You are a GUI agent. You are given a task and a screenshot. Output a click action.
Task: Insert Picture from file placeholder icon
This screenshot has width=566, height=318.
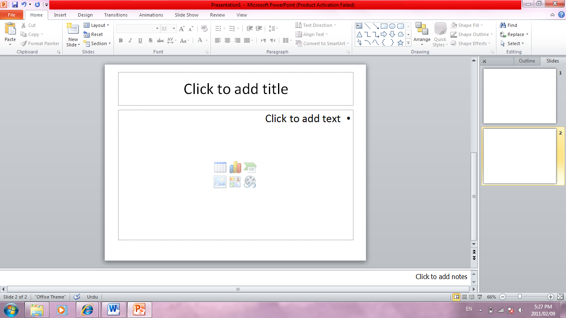pos(220,182)
